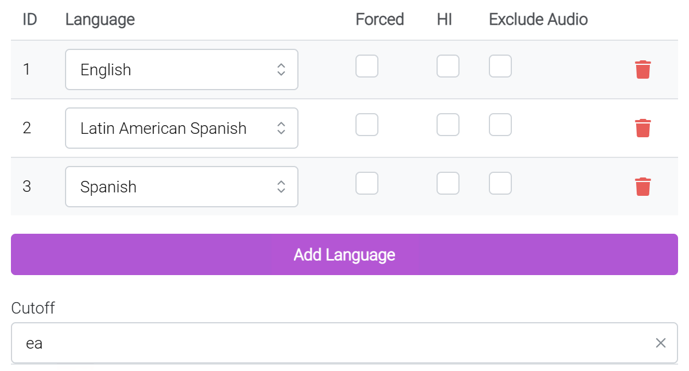The image size is (689, 371).
Task: Open the English language dropdown
Action: 182,69
